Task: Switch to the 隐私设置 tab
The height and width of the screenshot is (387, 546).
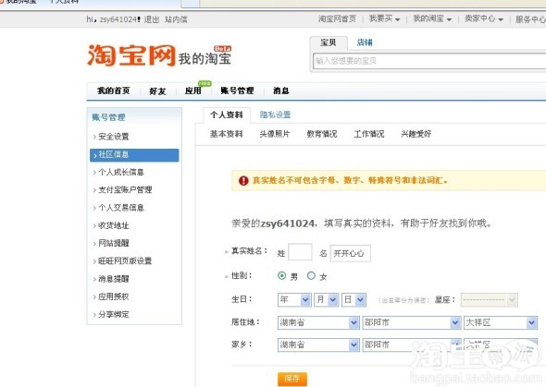Action: click(275, 115)
